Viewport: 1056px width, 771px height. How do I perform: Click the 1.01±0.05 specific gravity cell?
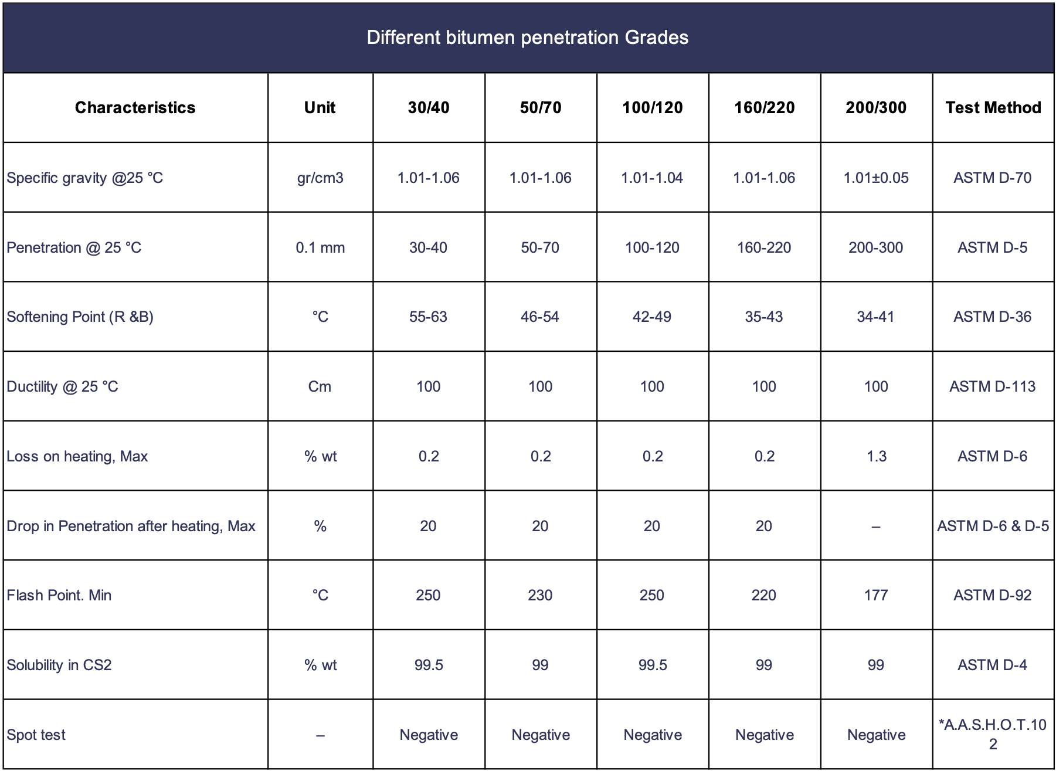click(876, 178)
